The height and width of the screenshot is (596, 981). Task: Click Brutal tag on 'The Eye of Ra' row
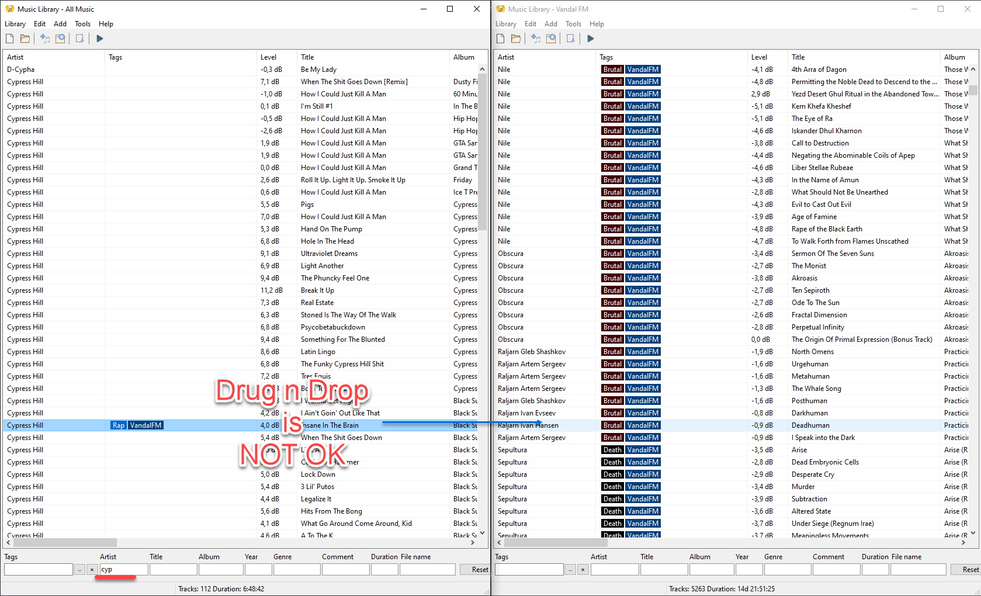tap(612, 119)
